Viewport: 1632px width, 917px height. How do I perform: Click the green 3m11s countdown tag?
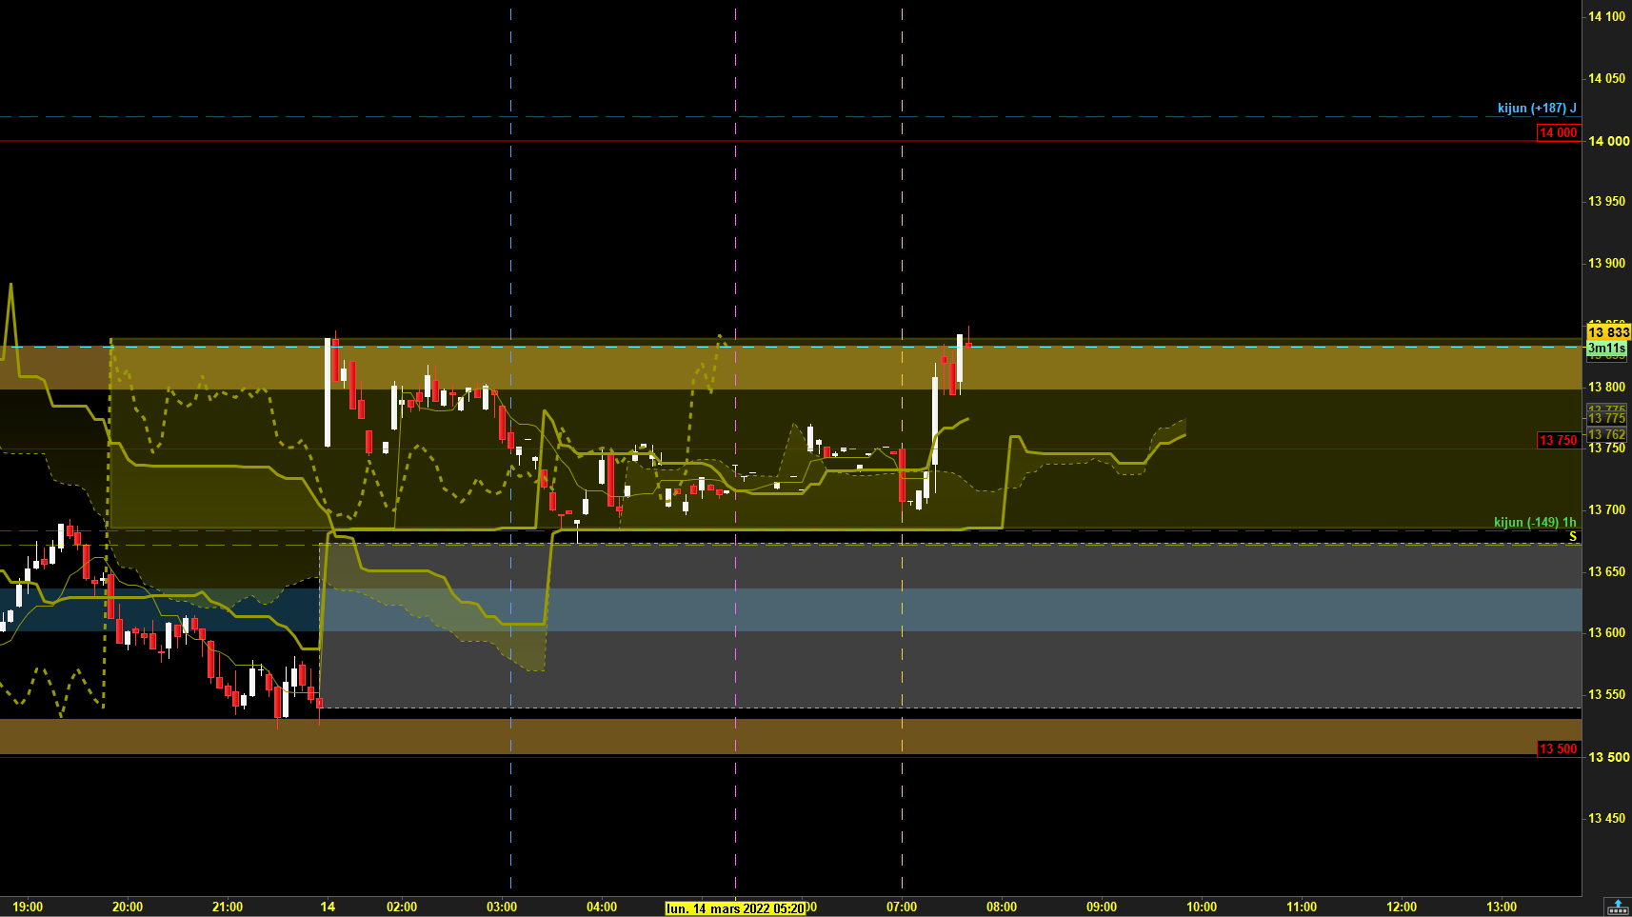[x=1606, y=349]
